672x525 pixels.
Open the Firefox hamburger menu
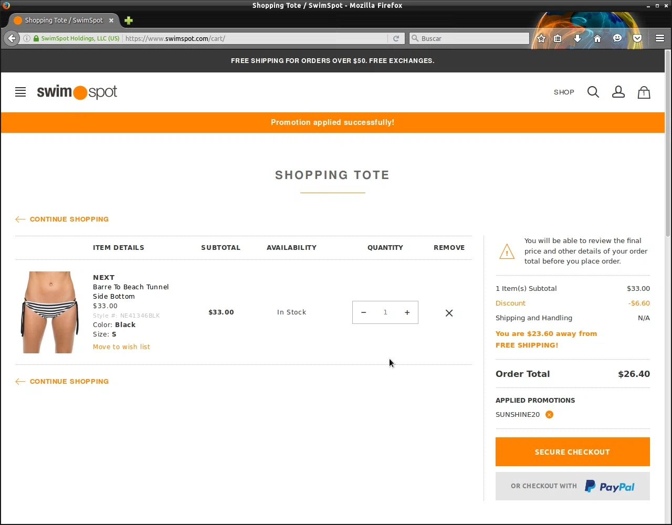click(x=660, y=38)
